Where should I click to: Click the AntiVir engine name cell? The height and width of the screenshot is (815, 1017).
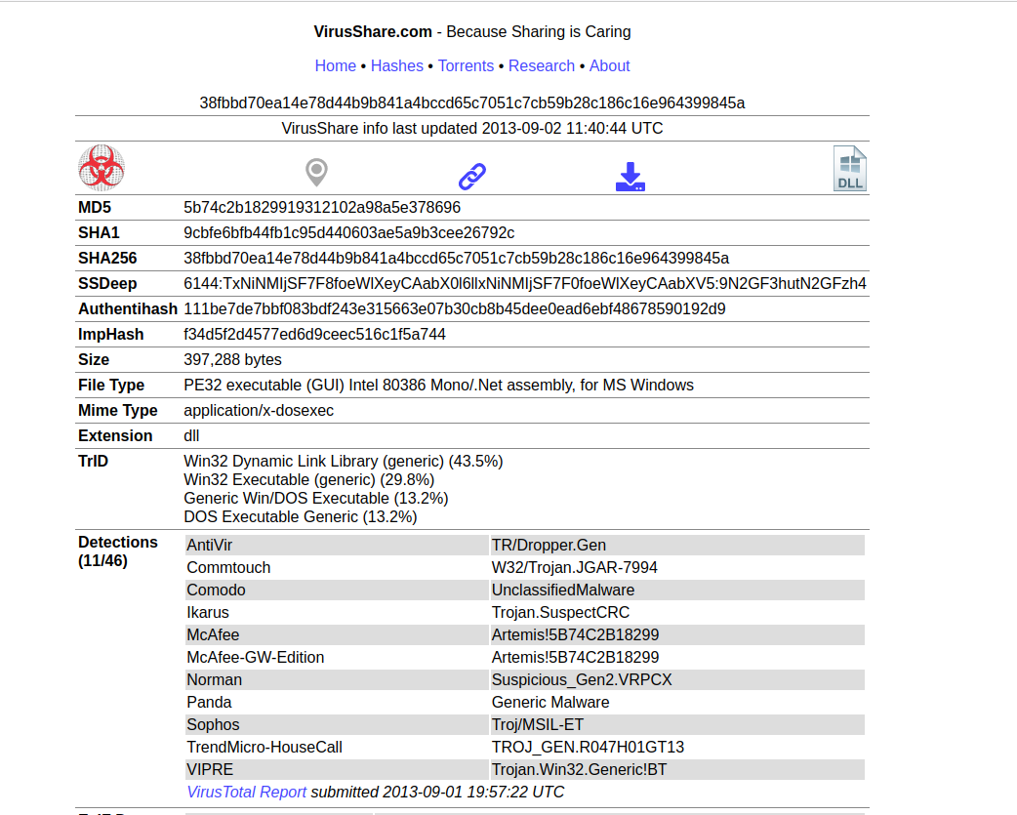[x=337, y=546]
